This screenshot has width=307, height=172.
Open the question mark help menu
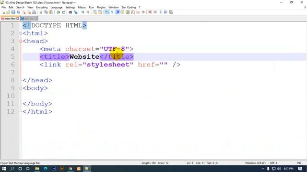click(x=140, y=7)
